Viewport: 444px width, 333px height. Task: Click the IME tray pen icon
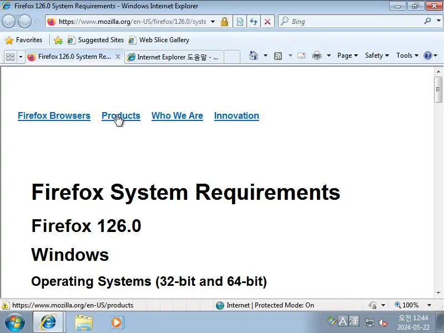331,321
